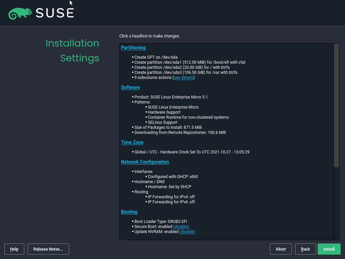This screenshot has height=259, width=345.
Task: Click the Product SUSE Linux Enterprise Micro 5.1 line
Action: (x=171, y=97)
